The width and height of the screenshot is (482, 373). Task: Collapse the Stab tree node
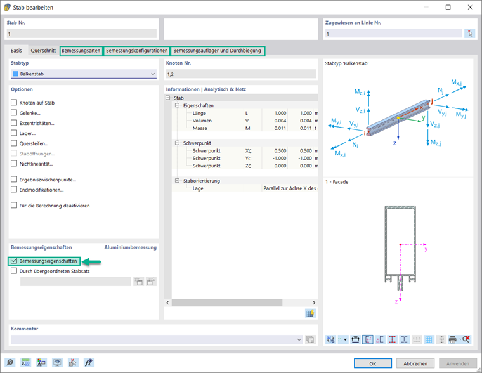tap(168, 98)
